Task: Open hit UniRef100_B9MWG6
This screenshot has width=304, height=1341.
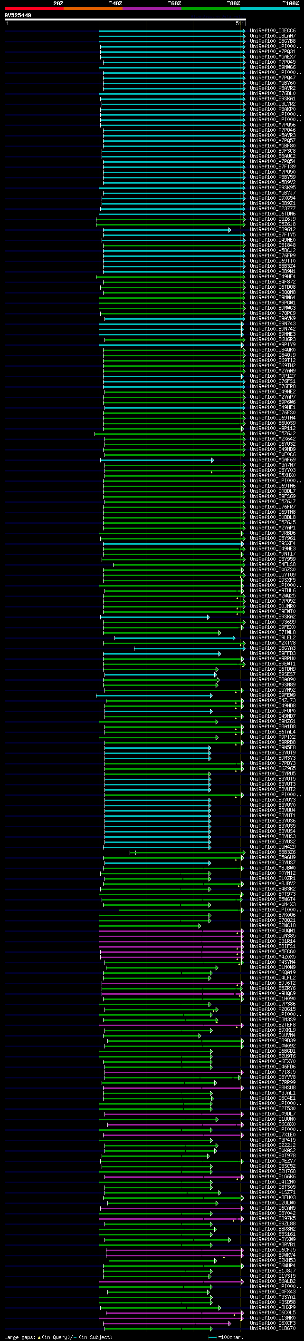Action: point(273,67)
